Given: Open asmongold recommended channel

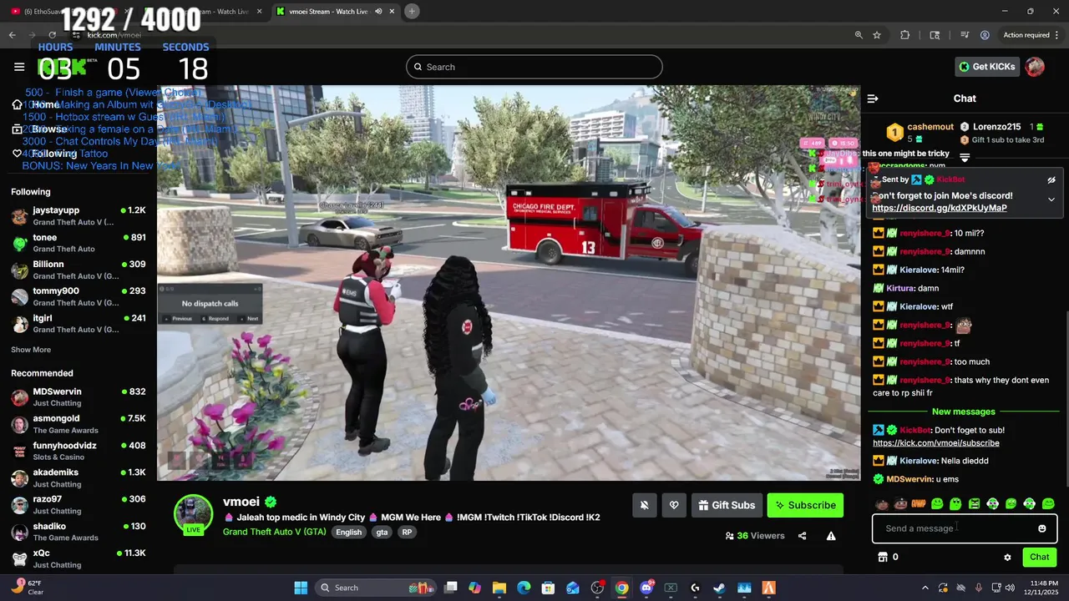Looking at the screenshot, I should pyautogui.click(x=79, y=424).
